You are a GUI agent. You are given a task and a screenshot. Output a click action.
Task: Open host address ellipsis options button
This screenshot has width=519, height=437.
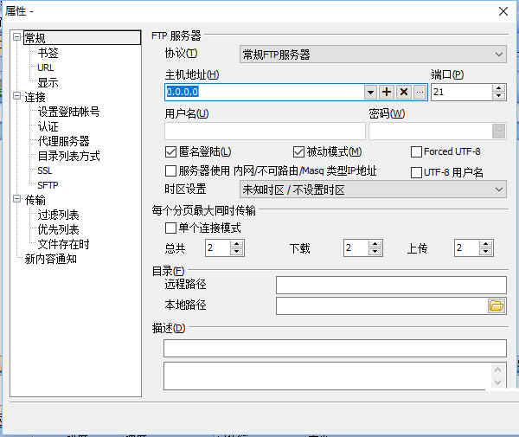click(420, 92)
